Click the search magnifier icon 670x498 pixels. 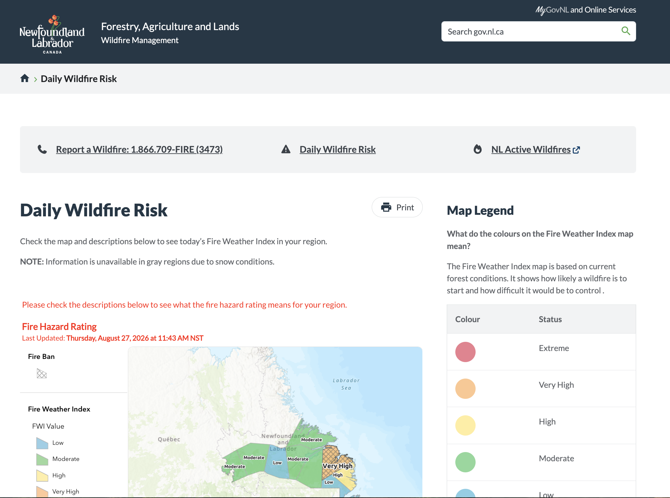pos(626,31)
